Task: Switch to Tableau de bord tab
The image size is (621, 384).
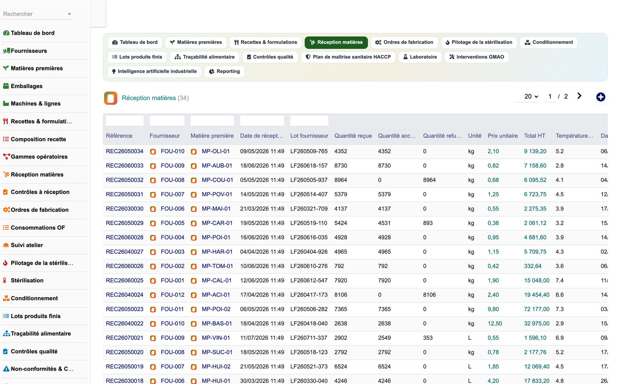Action: pyautogui.click(x=135, y=43)
